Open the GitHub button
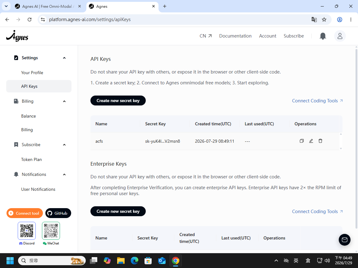358x268 pixels. [58, 213]
